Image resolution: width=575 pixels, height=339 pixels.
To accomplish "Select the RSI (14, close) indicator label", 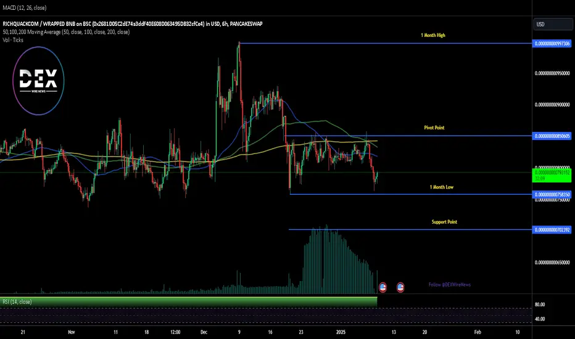I will tap(17, 301).
